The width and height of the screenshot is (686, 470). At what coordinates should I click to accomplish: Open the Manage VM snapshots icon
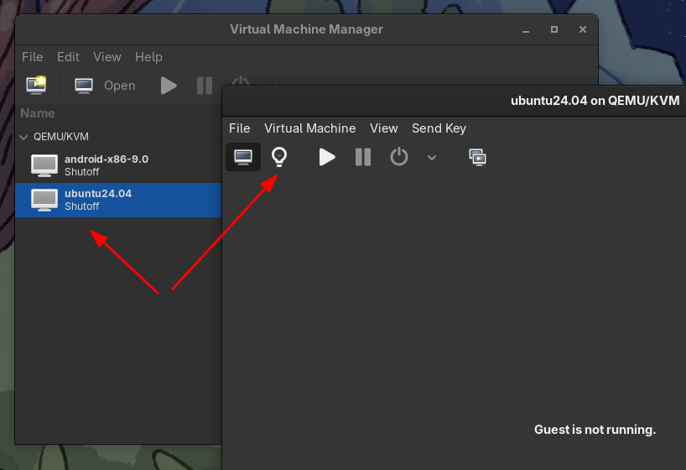coord(477,157)
